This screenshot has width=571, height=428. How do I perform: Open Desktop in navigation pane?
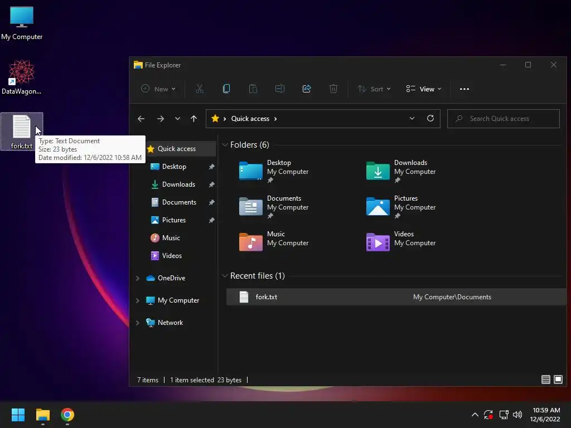pos(174,166)
